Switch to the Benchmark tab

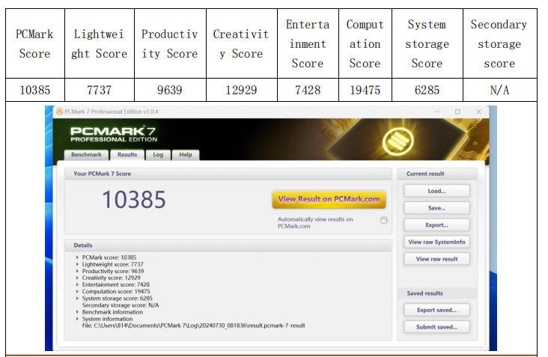86,155
